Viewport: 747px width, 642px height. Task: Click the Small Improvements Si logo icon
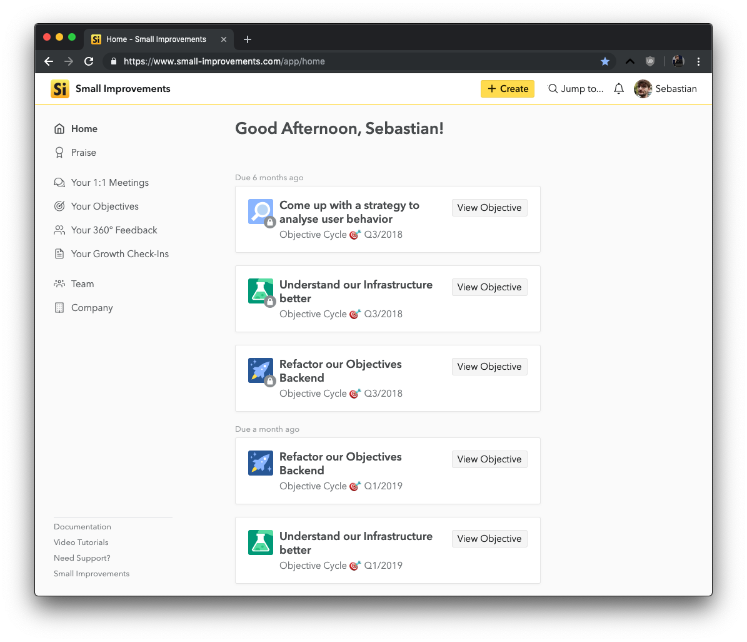[x=60, y=89]
